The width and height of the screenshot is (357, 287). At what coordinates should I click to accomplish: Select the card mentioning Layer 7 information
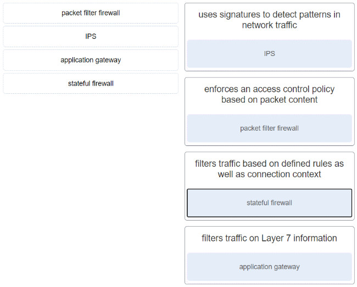tap(270, 255)
